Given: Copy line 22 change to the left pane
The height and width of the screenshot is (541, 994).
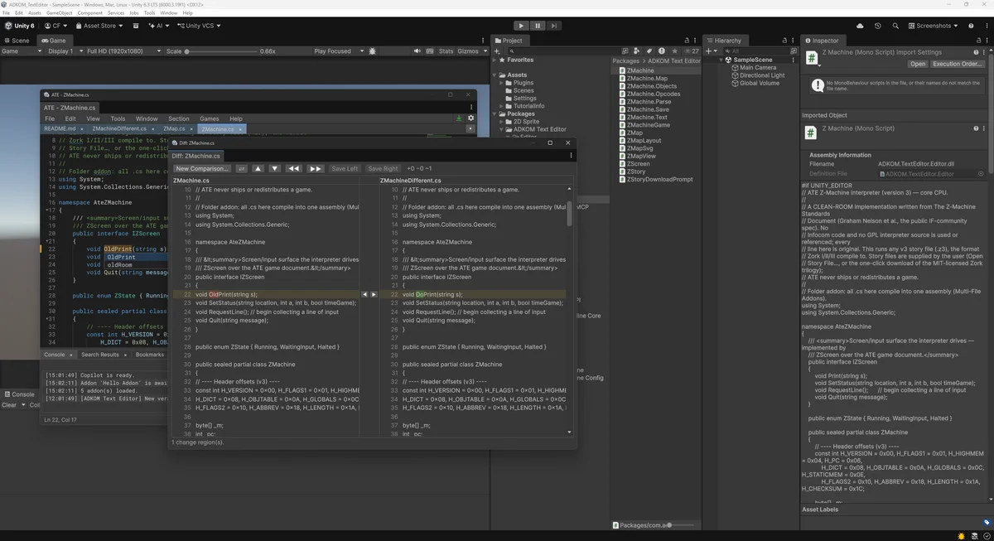Looking at the screenshot, I should [x=364, y=294].
